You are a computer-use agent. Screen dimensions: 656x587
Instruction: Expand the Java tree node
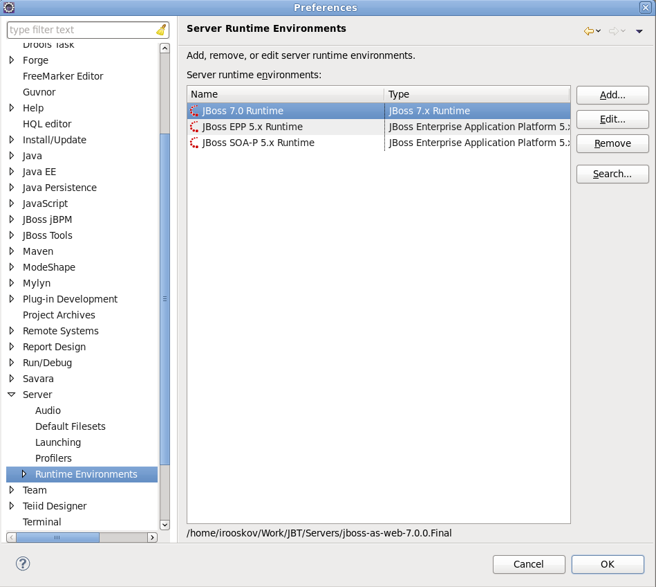tap(12, 156)
